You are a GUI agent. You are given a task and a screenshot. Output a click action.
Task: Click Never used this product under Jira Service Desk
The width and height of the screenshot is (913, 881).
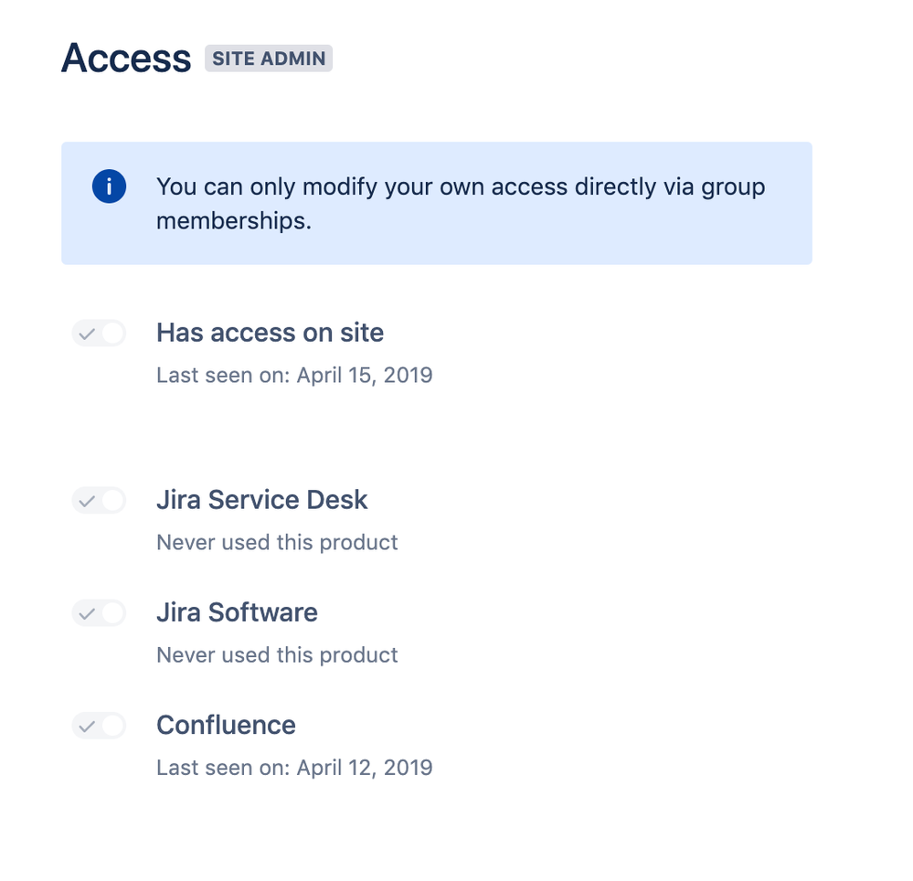pos(277,543)
